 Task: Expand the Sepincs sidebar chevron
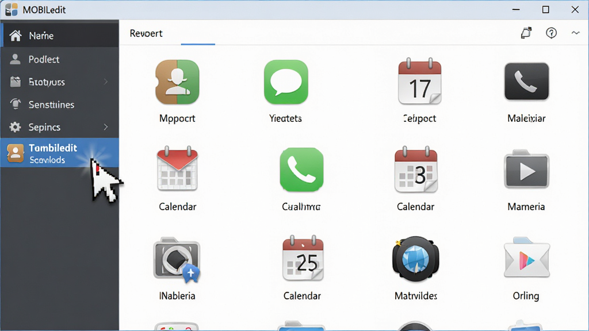106,127
